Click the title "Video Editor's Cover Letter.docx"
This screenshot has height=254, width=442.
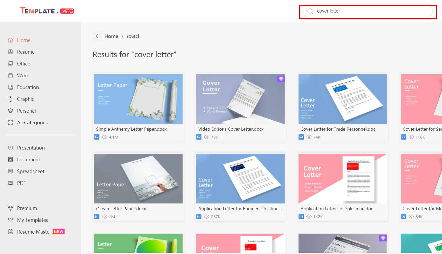(231, 129)
